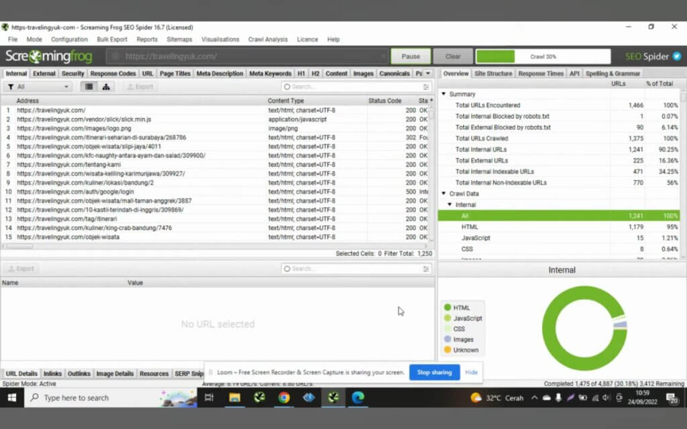Screen dimensions: 687x429
Task: Open the notification center icon
Action: [672, 397]
